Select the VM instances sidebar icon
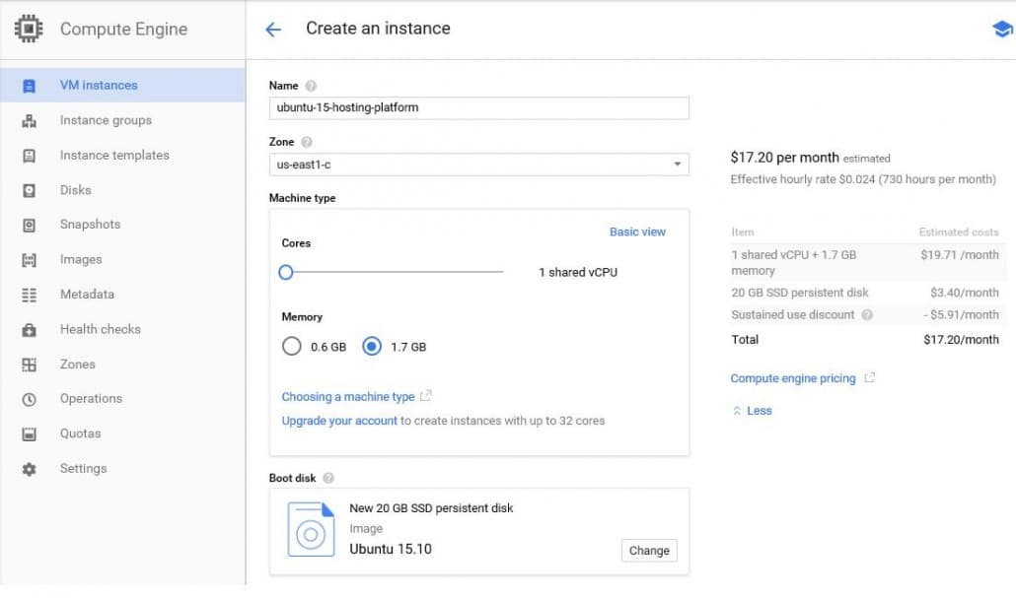The height and width of the screenshot is (598, 1016). click(32, 85)
